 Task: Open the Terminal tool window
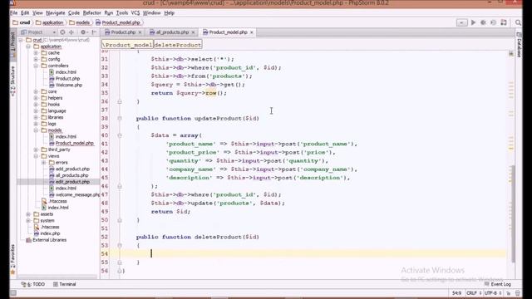(65, 284)
